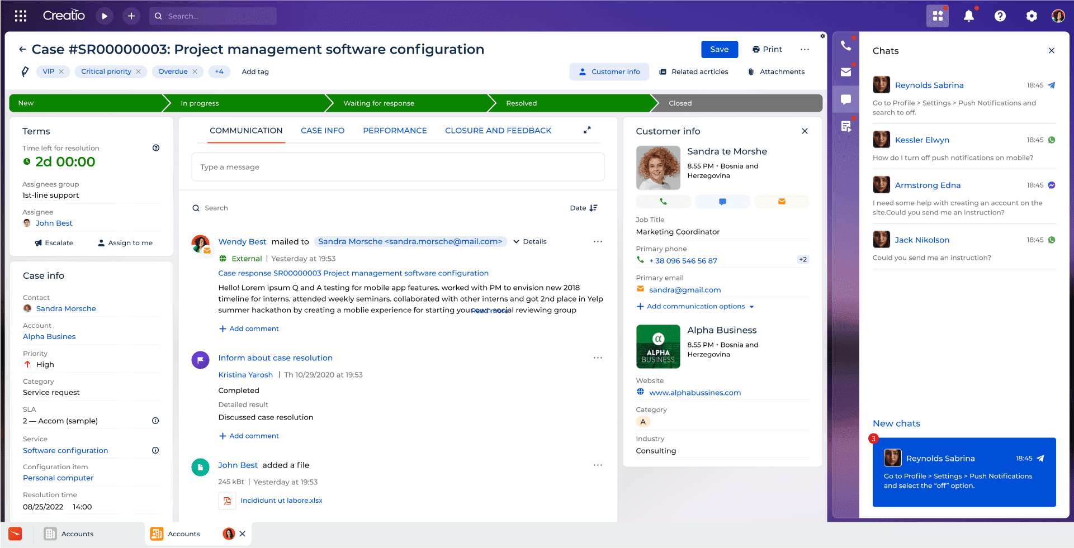Switch to the CASE INFO tab
Viewport: 1074px width, 548px height.
(323, 131)
